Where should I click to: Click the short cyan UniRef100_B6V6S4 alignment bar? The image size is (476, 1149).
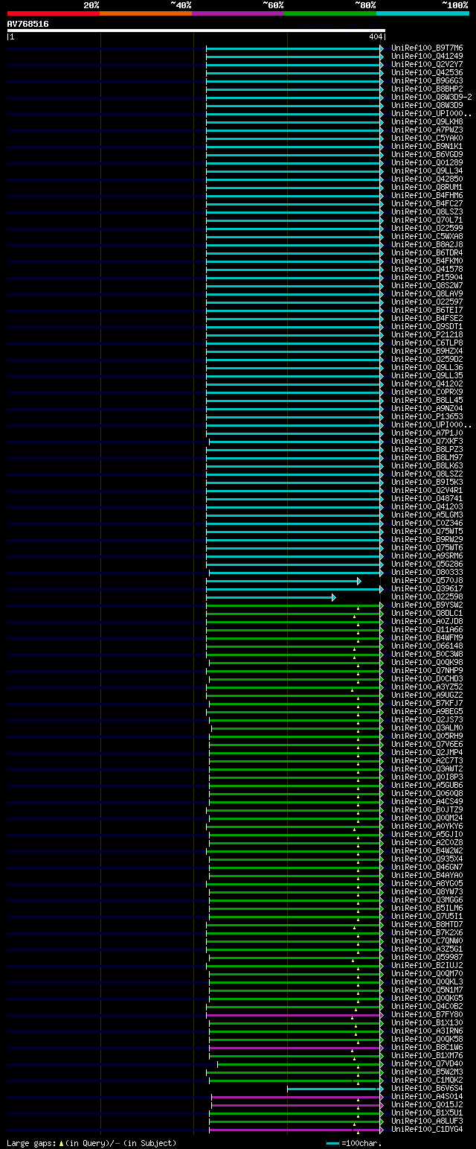tap(335, 1089)
